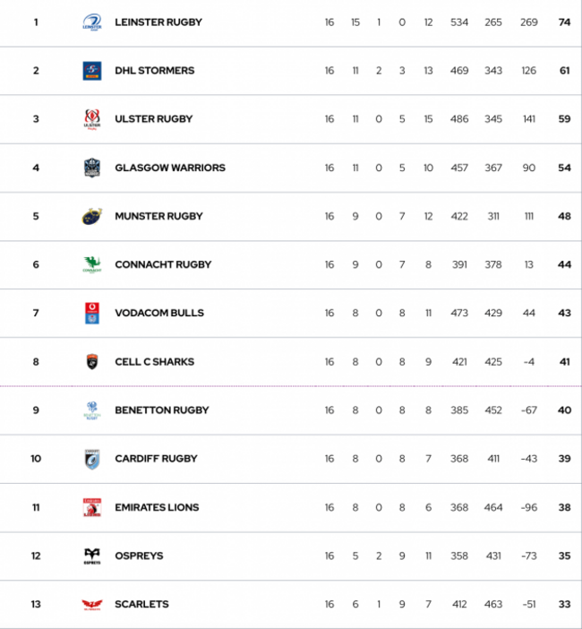Viewport: 582px width, 629px height.
Task: Open the Cardiff Rugby shield icon
Action: click(92, 459)
